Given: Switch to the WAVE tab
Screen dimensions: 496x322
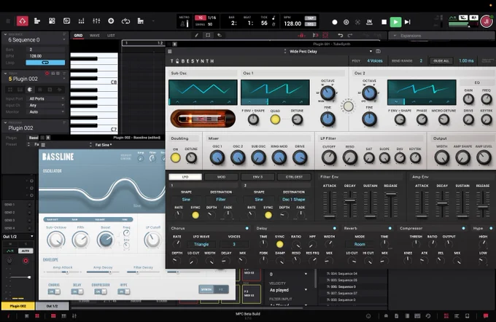Looking at the screenshot, I should [95, 36].
